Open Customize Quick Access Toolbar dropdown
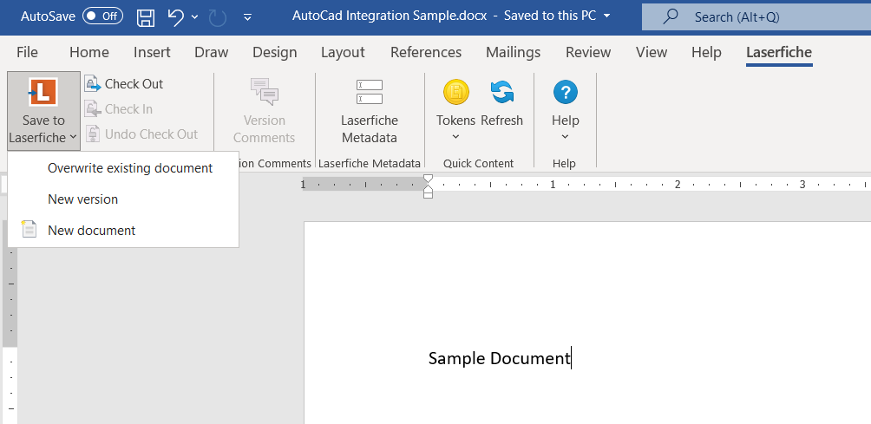Viewport: 871px width, 424px height. click(x=248, y=16)
